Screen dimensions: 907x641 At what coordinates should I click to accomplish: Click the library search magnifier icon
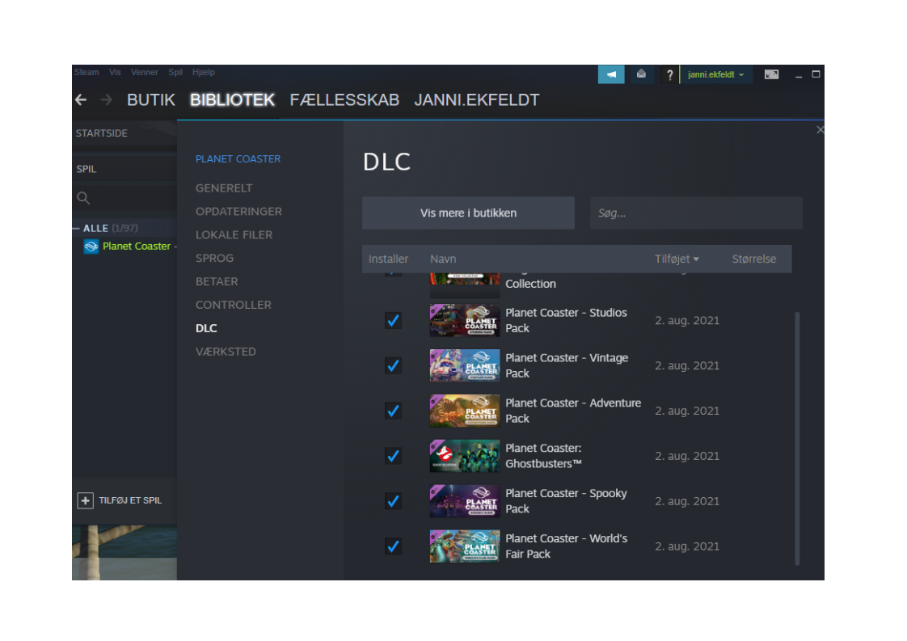click(x=83, y=198)
